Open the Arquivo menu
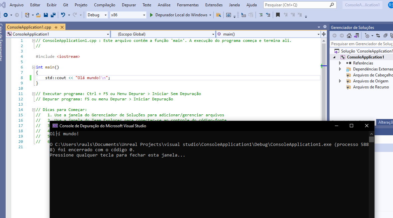The image size is (393, 218). click(x=17, y=5)
